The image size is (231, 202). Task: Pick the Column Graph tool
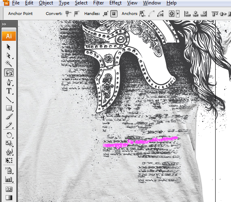tap(9, 179)
